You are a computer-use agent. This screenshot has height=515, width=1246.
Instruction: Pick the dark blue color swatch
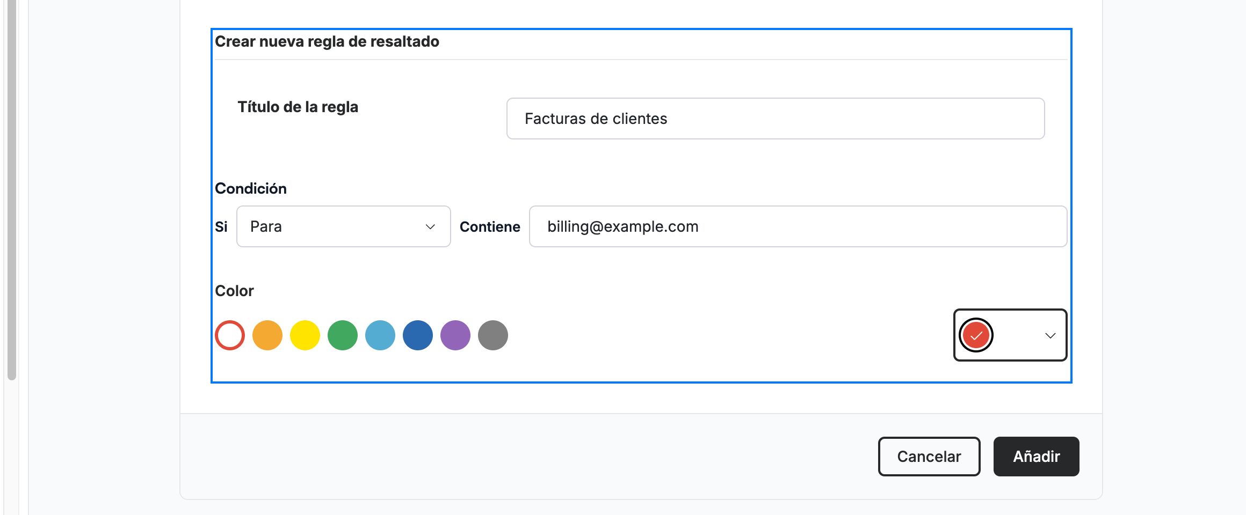pos(418,335)
